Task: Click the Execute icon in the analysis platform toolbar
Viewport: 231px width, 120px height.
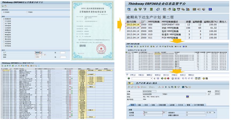Action: pos(2,6)
